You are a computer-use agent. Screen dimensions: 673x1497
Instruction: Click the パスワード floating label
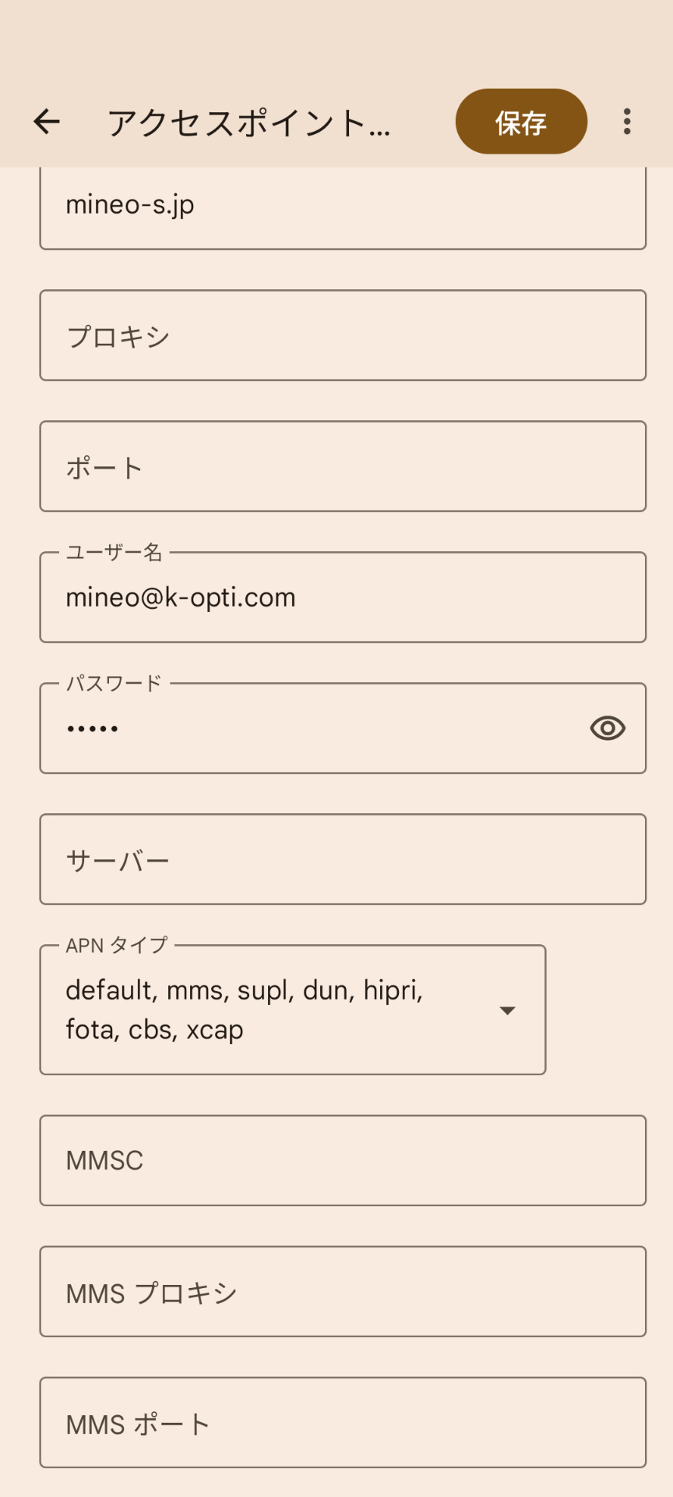(114, 684)
